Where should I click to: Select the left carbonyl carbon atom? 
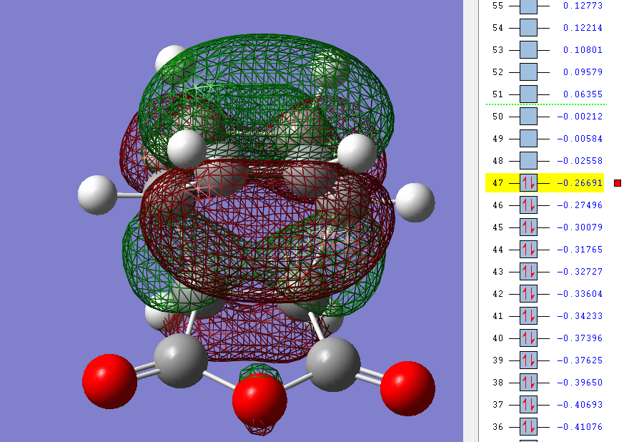pos(181,360)
